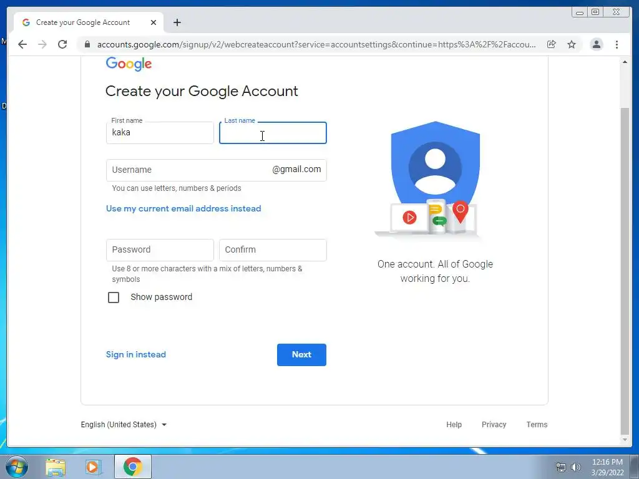Focus the First name field containing kaka

coord(160,133)
